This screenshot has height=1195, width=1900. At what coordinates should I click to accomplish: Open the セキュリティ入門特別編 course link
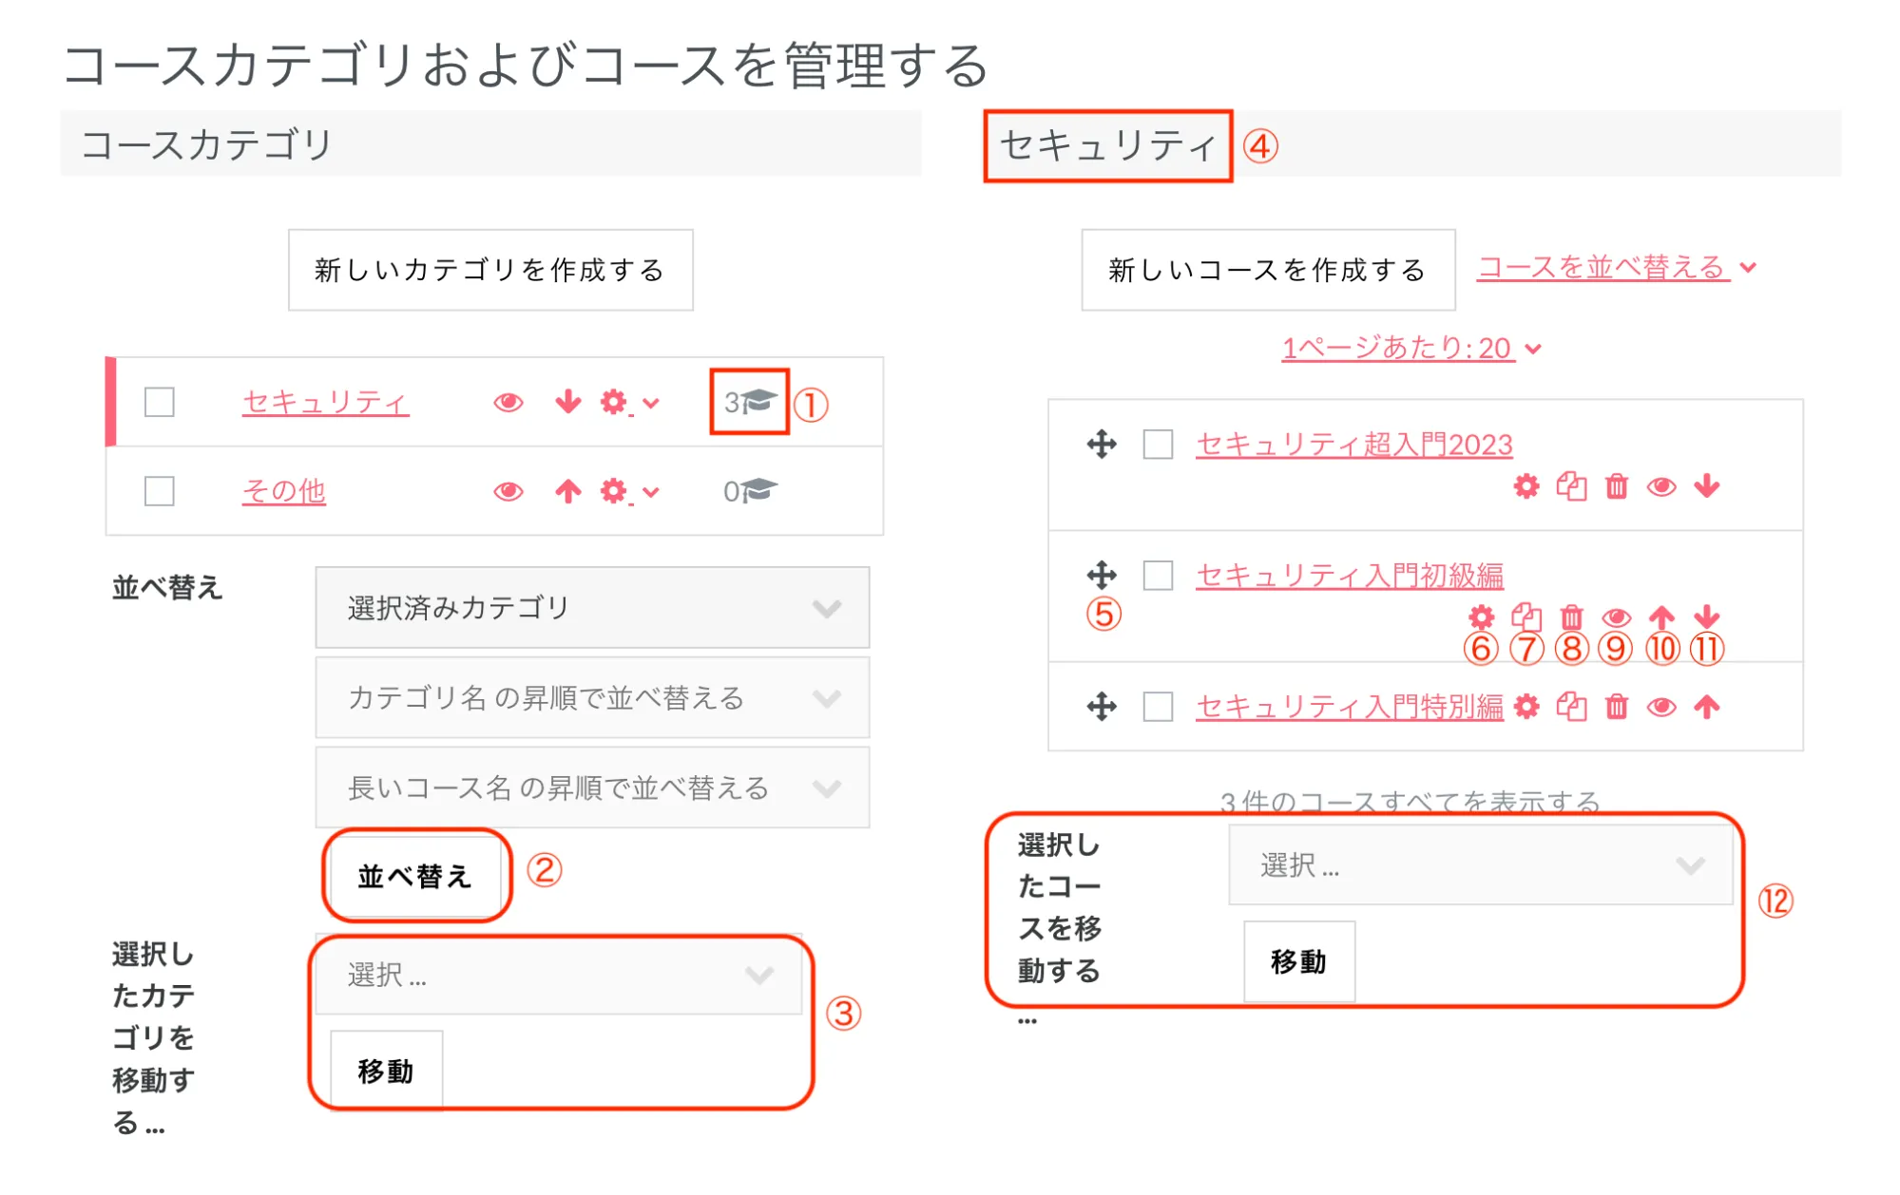click(1349, 707)
